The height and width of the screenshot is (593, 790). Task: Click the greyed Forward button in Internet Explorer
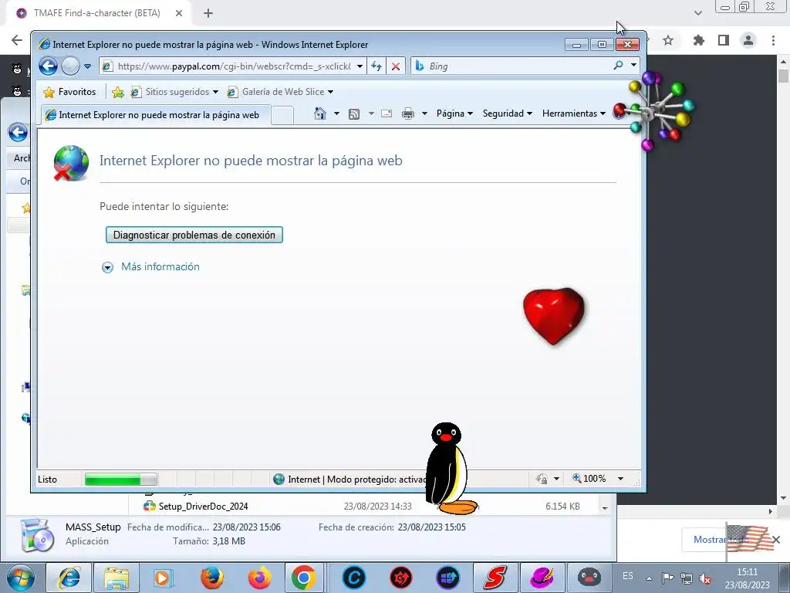[70, 66]
